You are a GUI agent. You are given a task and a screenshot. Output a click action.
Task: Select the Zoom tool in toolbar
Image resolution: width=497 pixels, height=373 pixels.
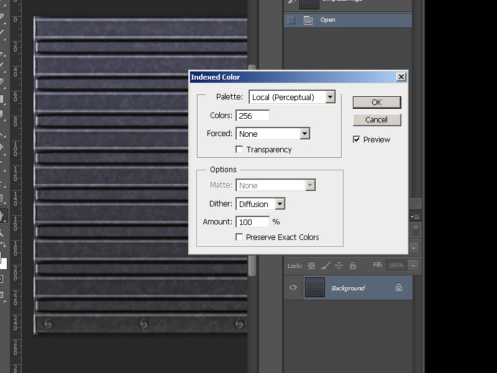[x=2, y=233]
